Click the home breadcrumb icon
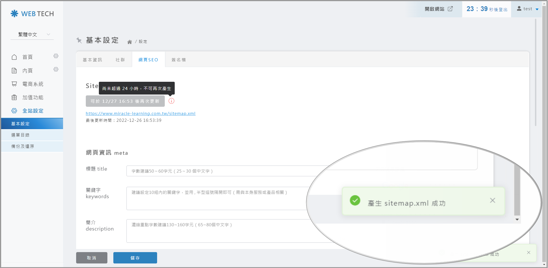This screenshot has width=548, height=268. pyautogui.click(x=130, y=42)
